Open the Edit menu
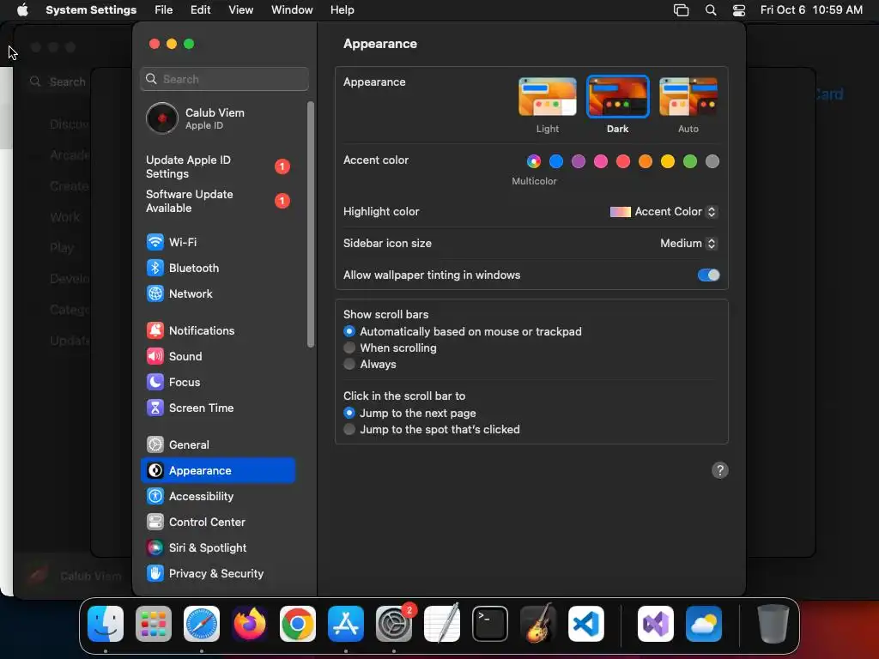The image size is (879, 659). click(201, 10)
